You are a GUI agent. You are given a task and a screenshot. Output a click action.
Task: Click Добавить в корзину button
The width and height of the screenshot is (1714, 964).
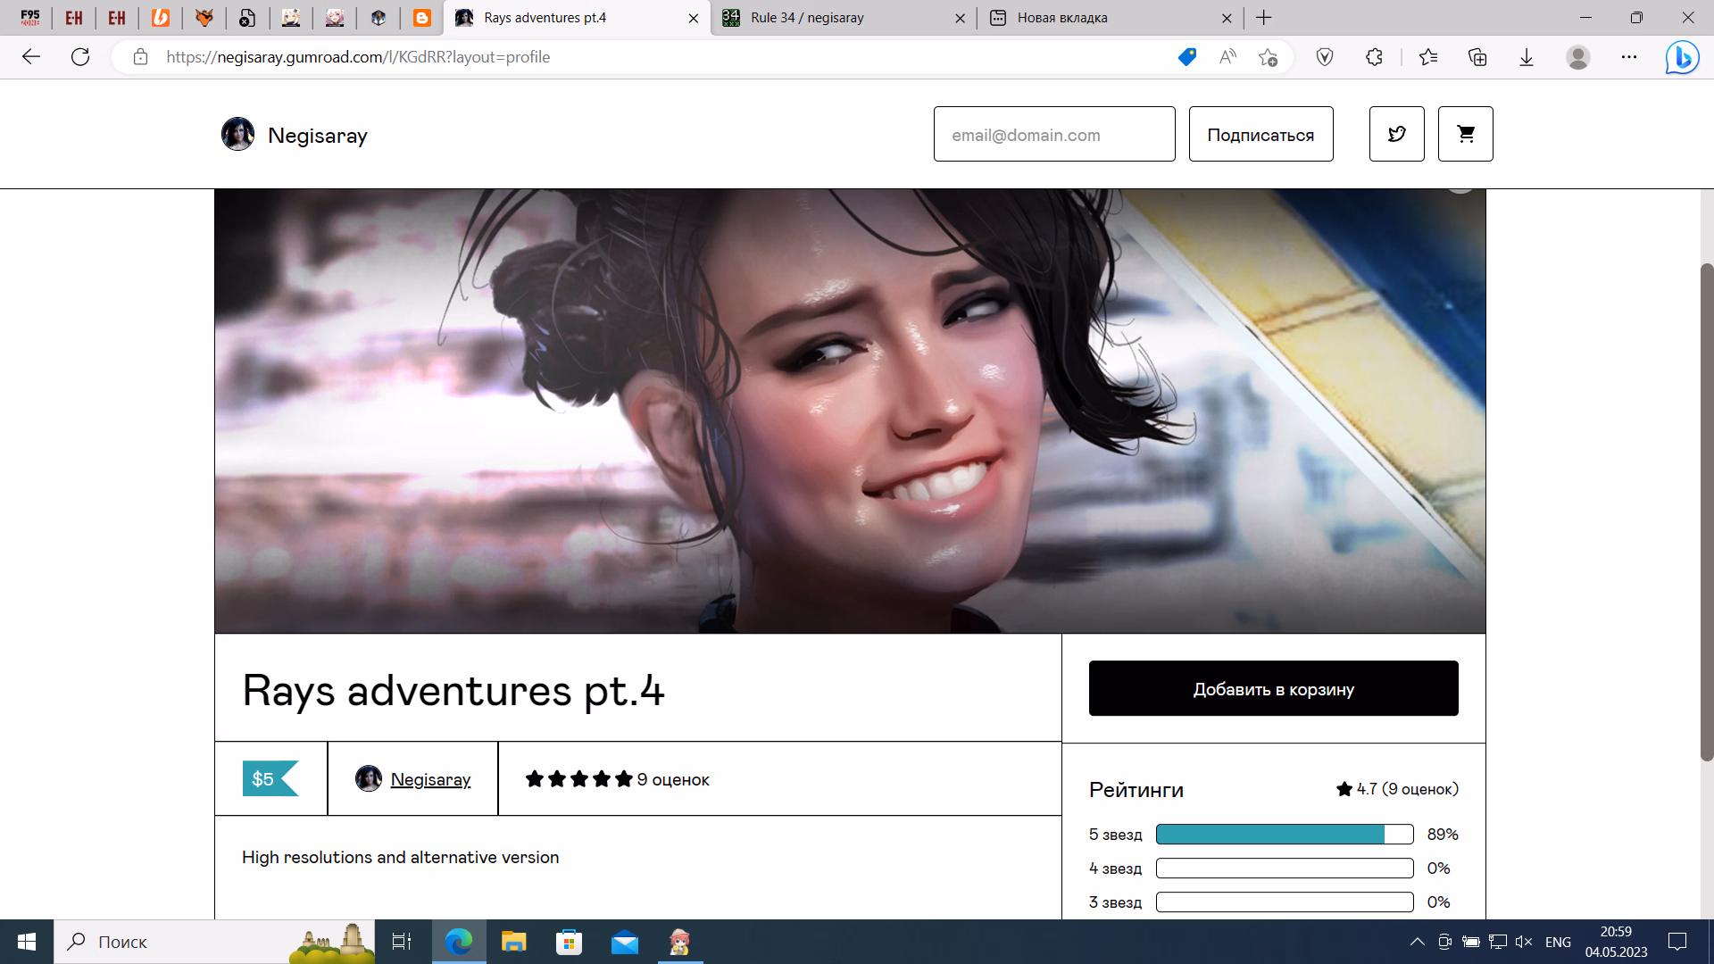pos(1273,688)
